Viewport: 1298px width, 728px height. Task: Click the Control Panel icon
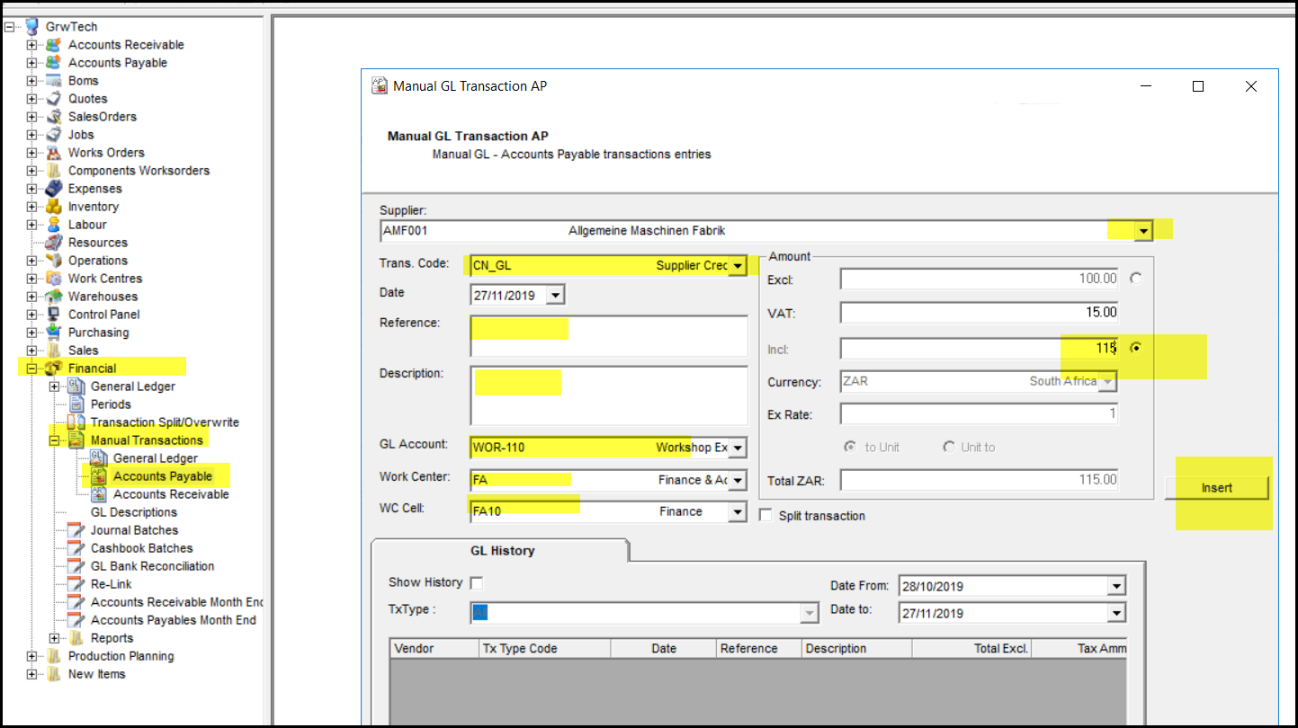[54, 315]
